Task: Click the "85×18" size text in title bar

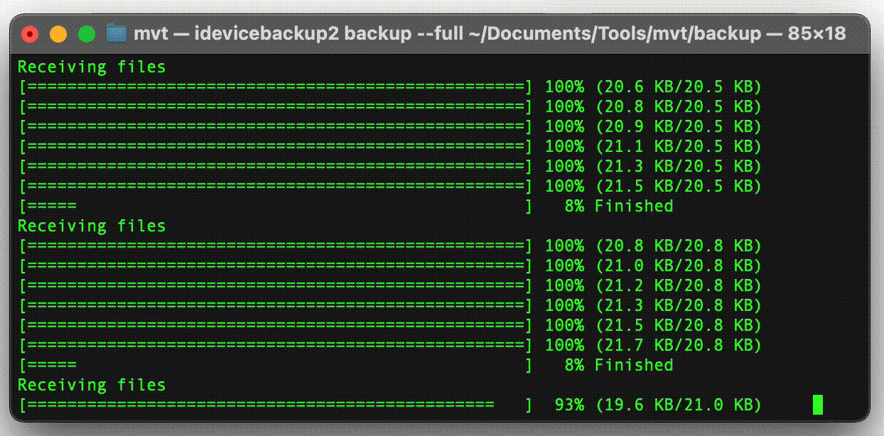Action: tap(816, 33)
